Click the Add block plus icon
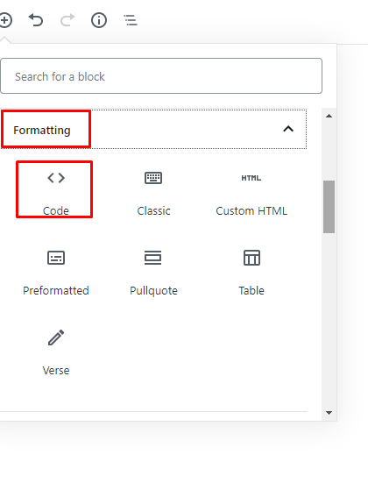 (5, 21)
